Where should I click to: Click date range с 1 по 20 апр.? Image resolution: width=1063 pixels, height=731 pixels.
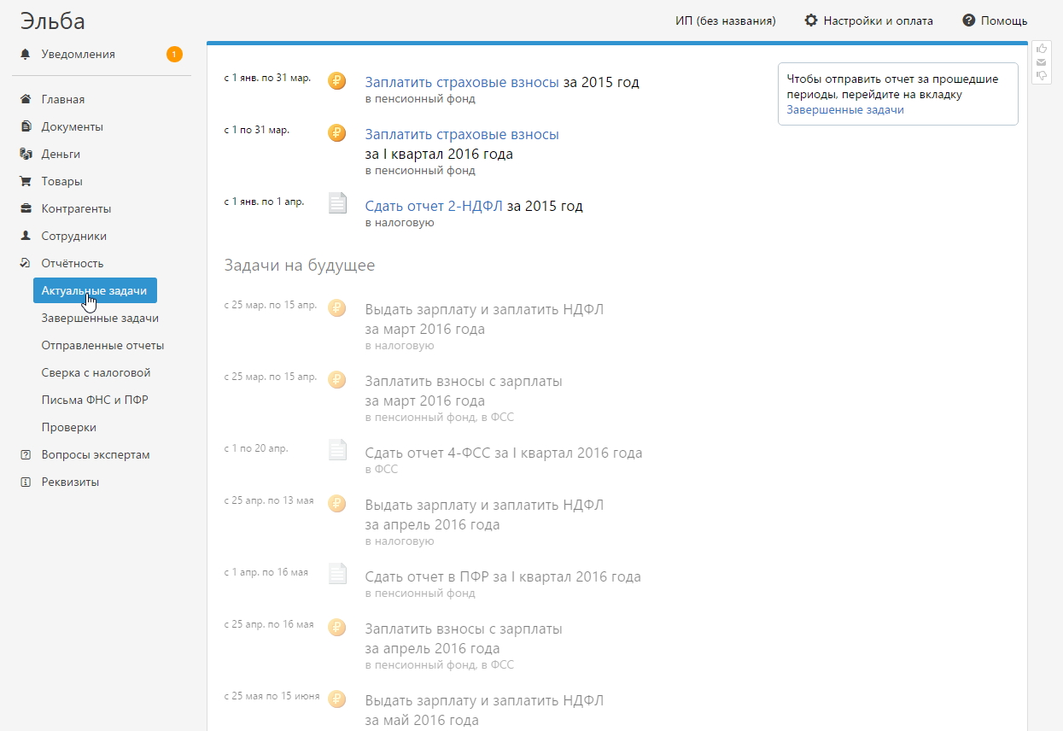[x=256, y=448]
